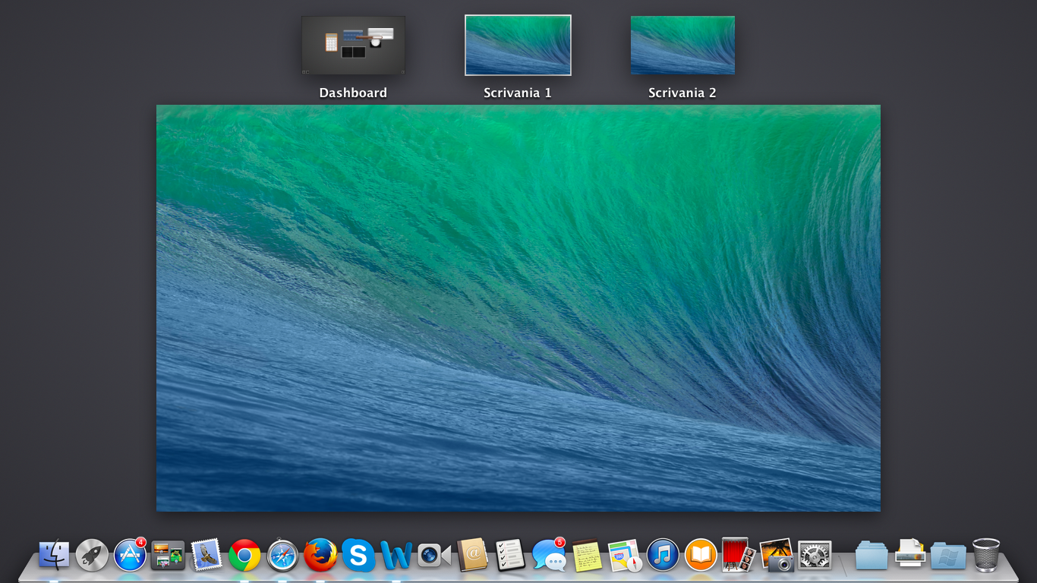
Task: Open the yellow Notes app
Action: (x=587, y=555)
